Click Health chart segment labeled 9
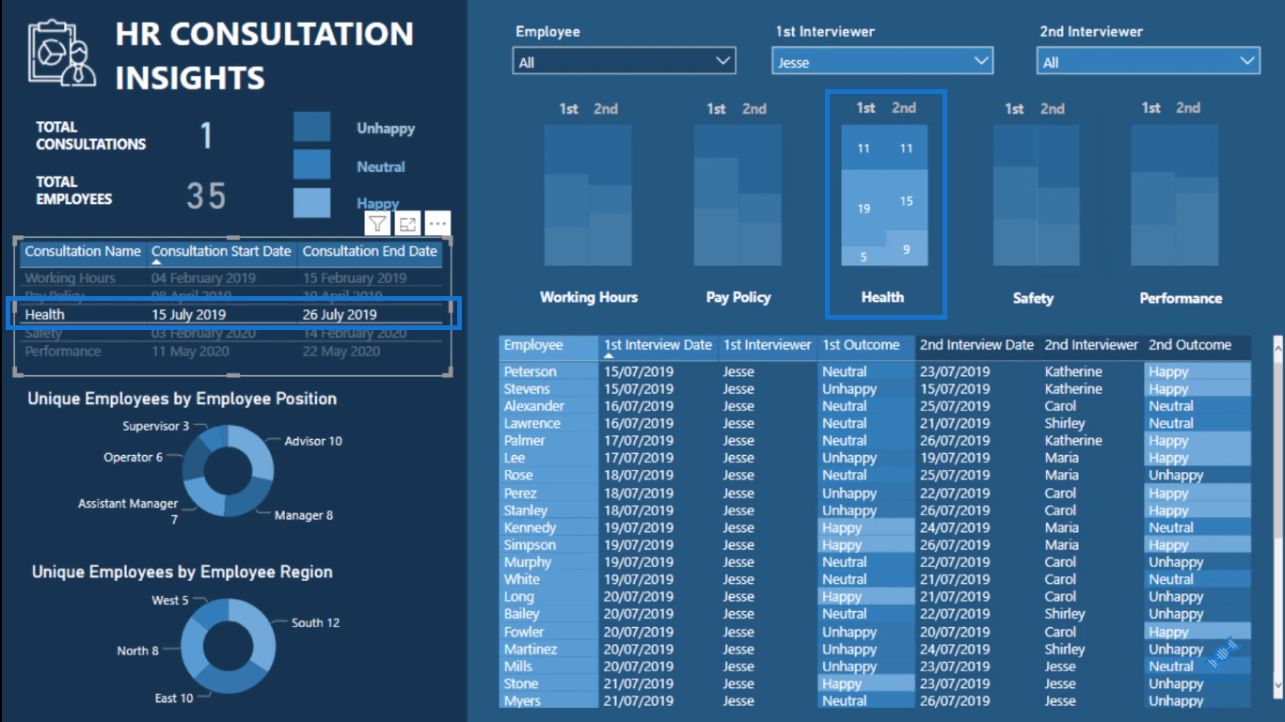 coord(906,249)
